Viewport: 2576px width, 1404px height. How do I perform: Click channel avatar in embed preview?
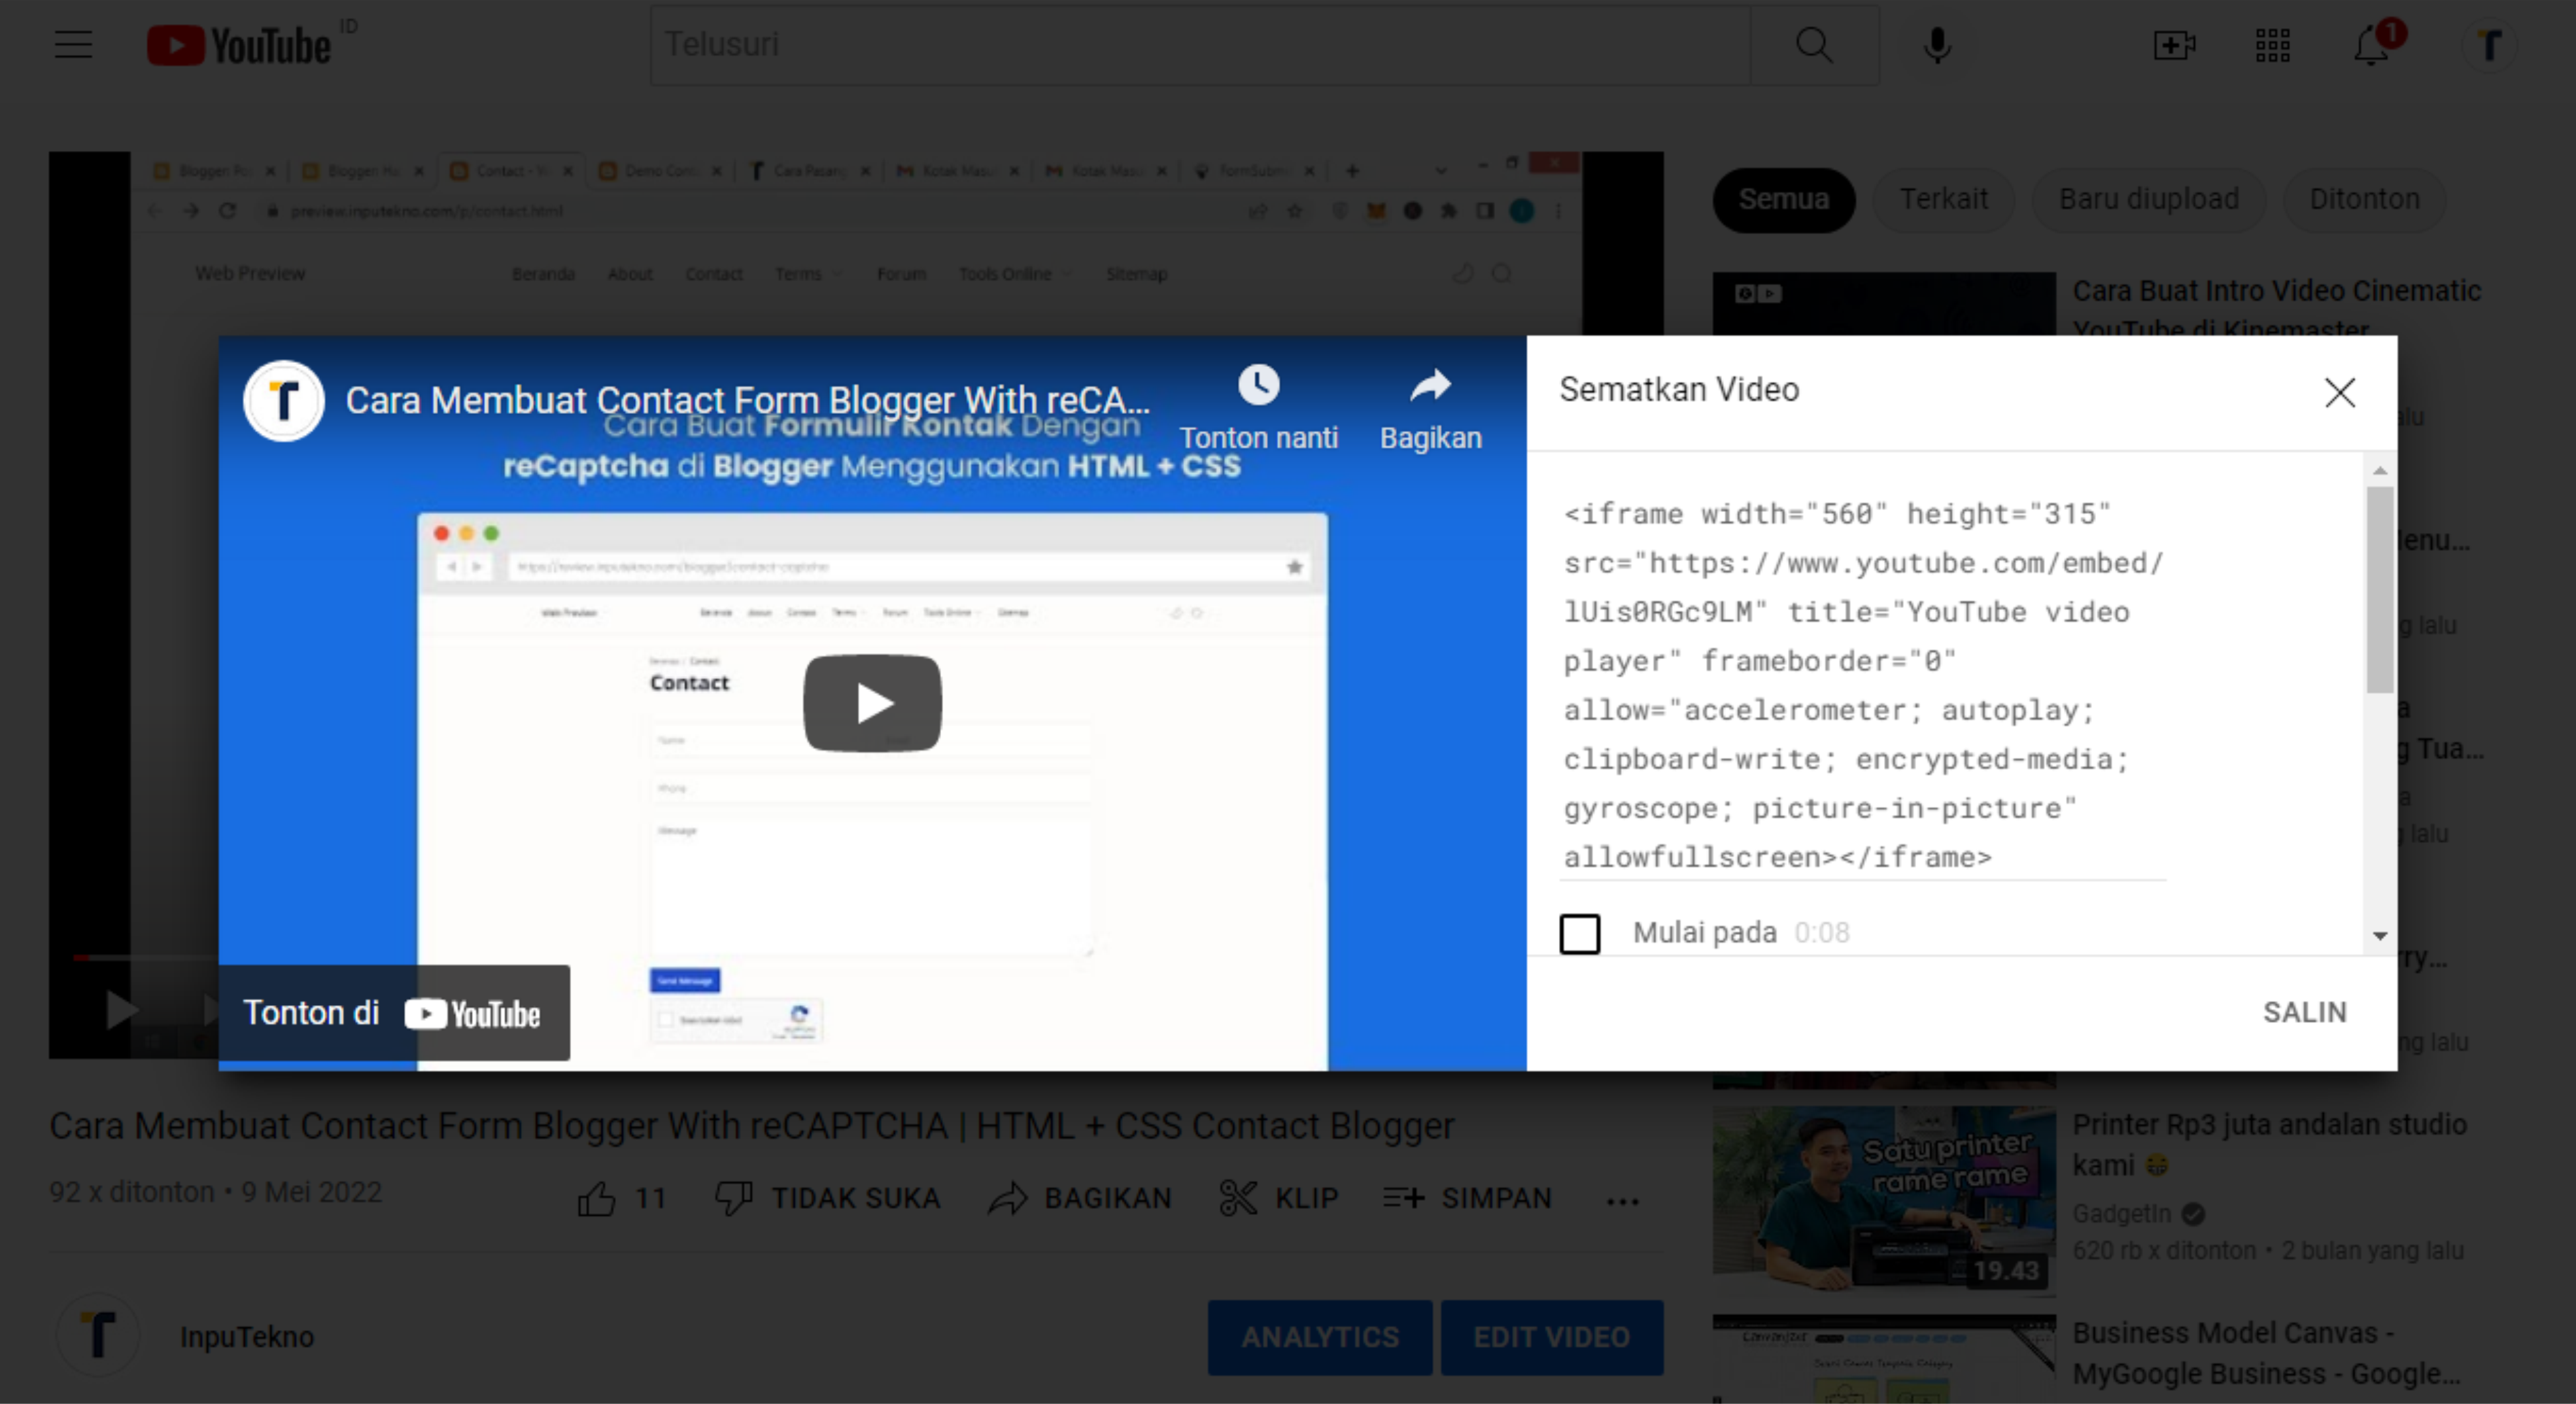coord(284,400)
